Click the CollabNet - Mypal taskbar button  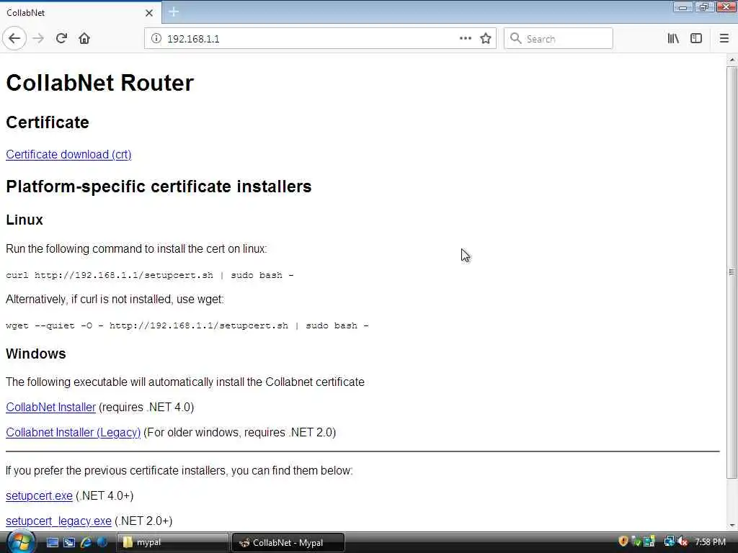(x=288, y=542)
